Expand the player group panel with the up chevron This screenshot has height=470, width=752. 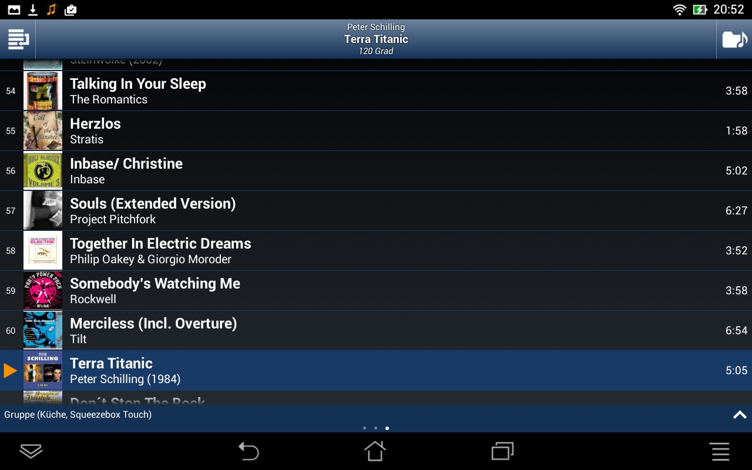click(740, 415)
